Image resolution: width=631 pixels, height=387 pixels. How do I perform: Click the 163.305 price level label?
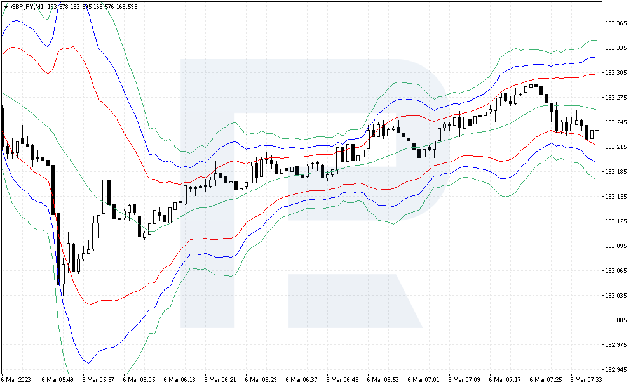pyautogui.click(x=616, y=73)
